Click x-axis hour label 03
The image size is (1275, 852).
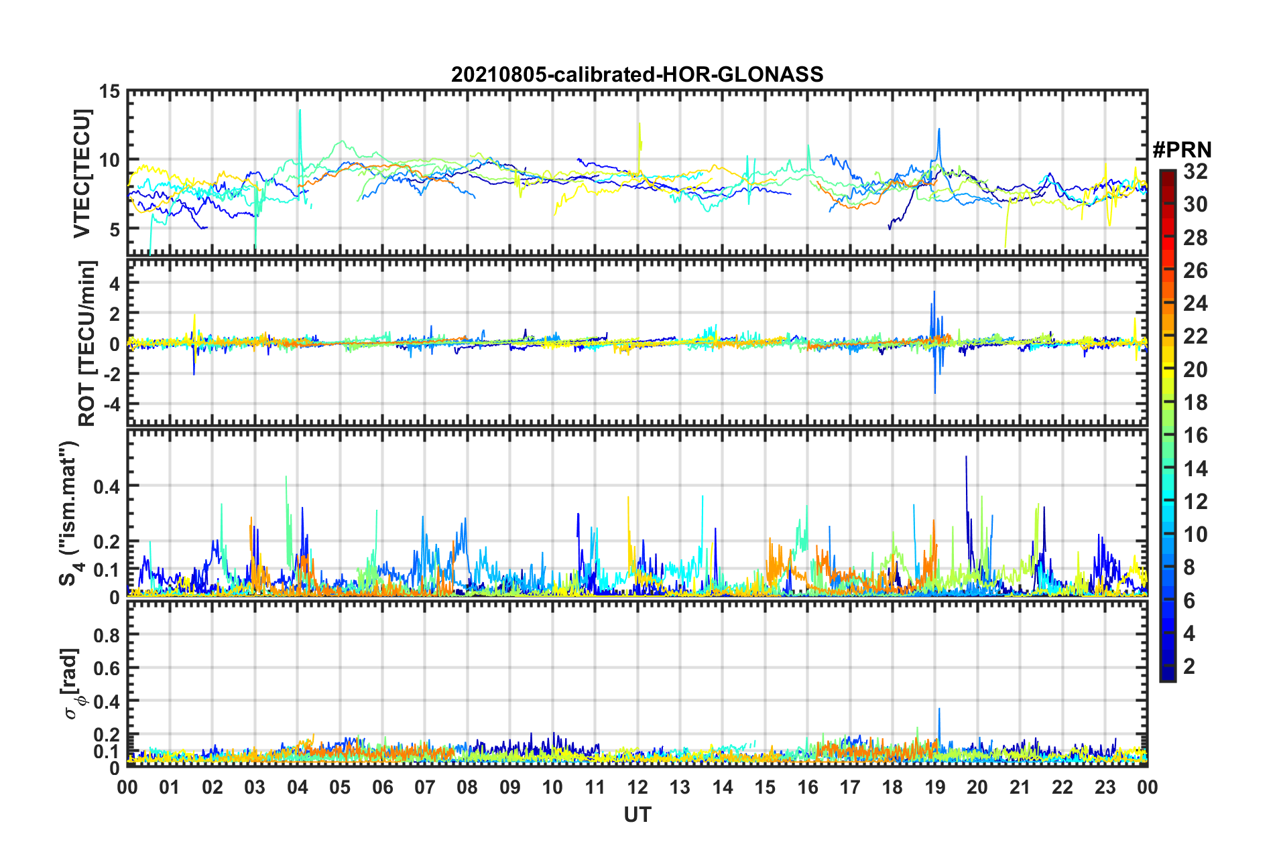click(x=255, y=787)
